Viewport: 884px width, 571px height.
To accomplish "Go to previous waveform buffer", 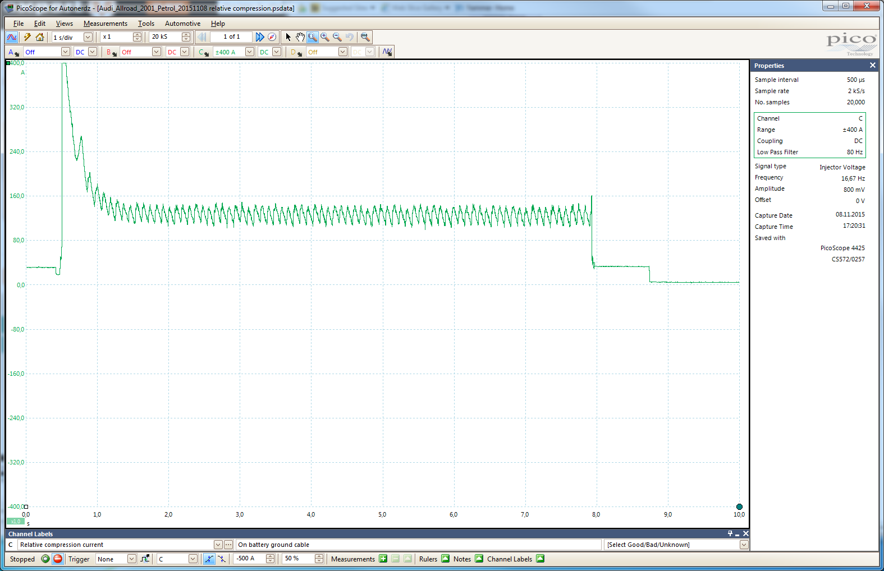I will tap(202, 37).
